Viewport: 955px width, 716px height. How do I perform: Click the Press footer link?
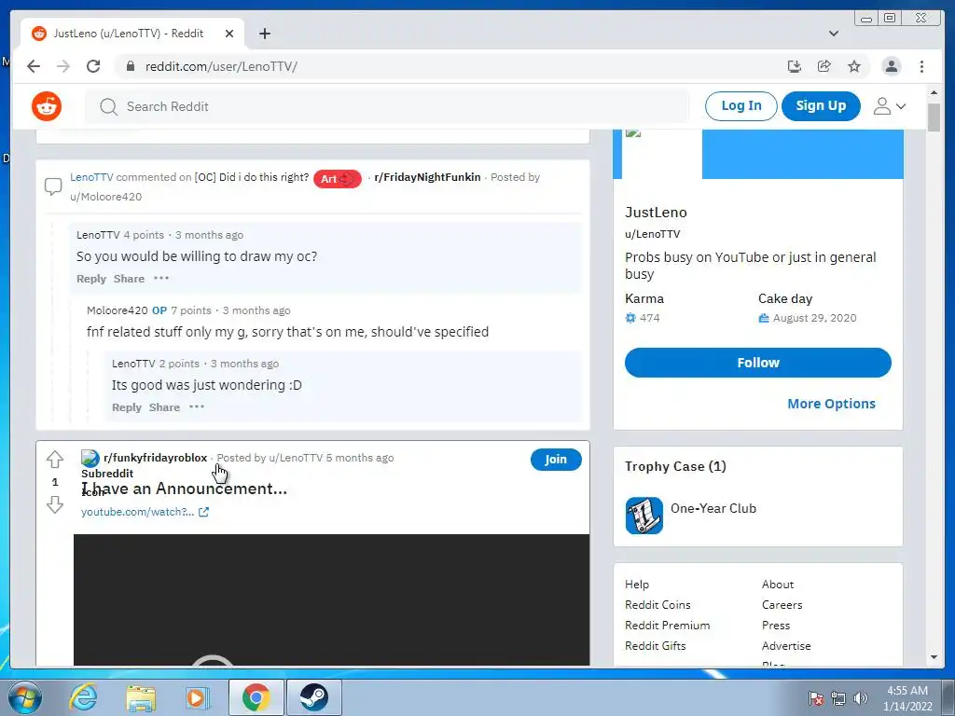[776, 626]
